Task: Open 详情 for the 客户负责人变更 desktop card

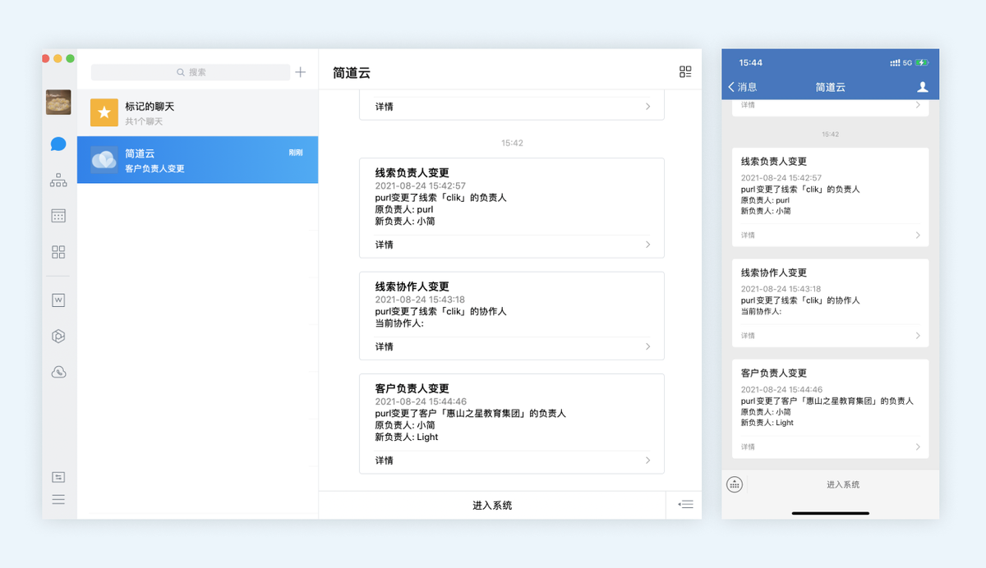Action: [385, 460]
